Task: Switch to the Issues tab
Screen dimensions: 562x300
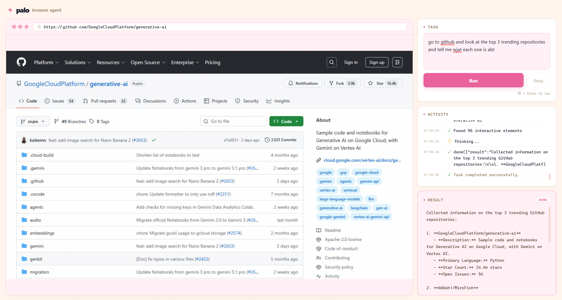Action: click(60, 101)
